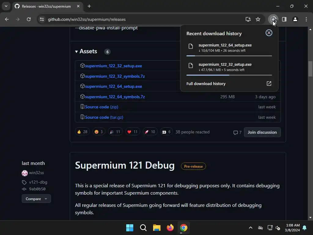This screenshot has width=313, height=235.
Task: Click the page vertical scrollbar thumb
Action: click(310, 69)
